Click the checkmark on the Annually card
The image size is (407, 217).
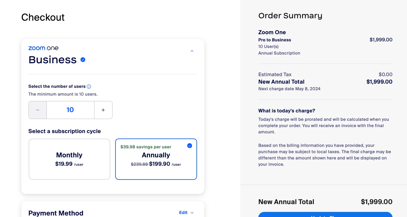click(190, 146)
